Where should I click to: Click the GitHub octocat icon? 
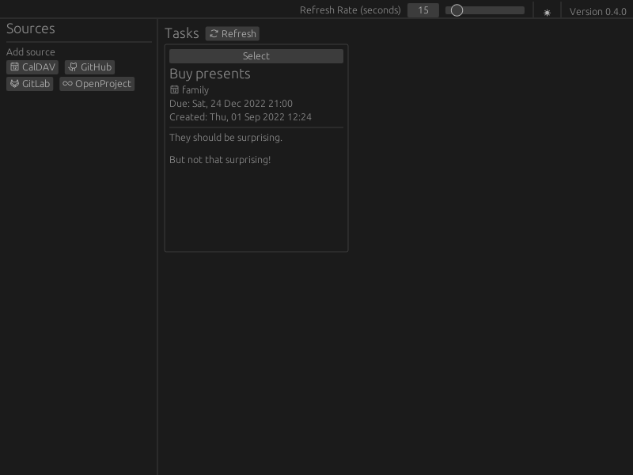point(73,67)
